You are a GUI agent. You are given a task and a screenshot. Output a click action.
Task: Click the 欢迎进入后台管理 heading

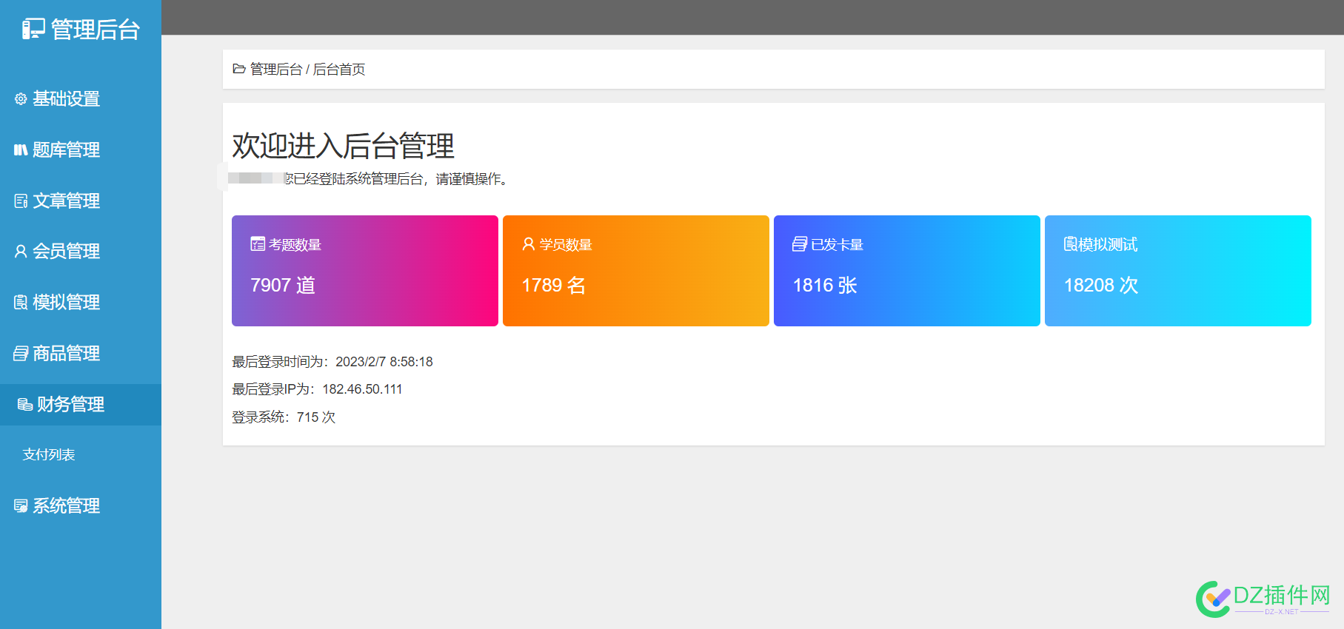(x=343, y=146)
